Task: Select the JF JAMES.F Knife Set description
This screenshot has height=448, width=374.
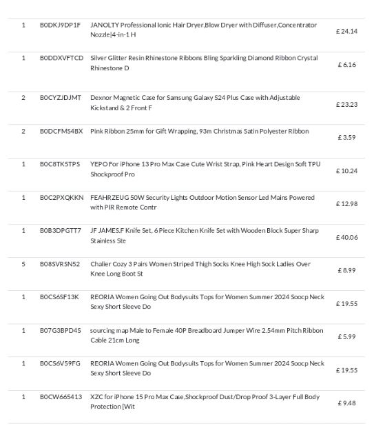Action: (205, 236)
